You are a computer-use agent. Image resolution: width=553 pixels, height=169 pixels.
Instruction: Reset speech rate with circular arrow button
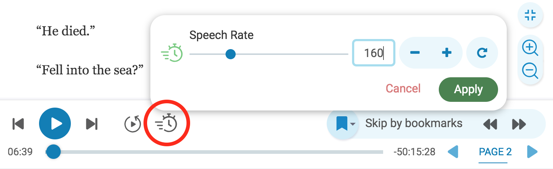(482, 53)
